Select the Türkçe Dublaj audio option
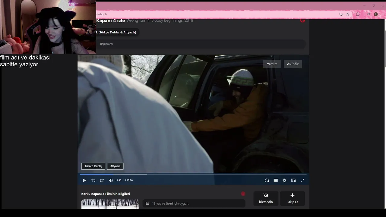 93,166
